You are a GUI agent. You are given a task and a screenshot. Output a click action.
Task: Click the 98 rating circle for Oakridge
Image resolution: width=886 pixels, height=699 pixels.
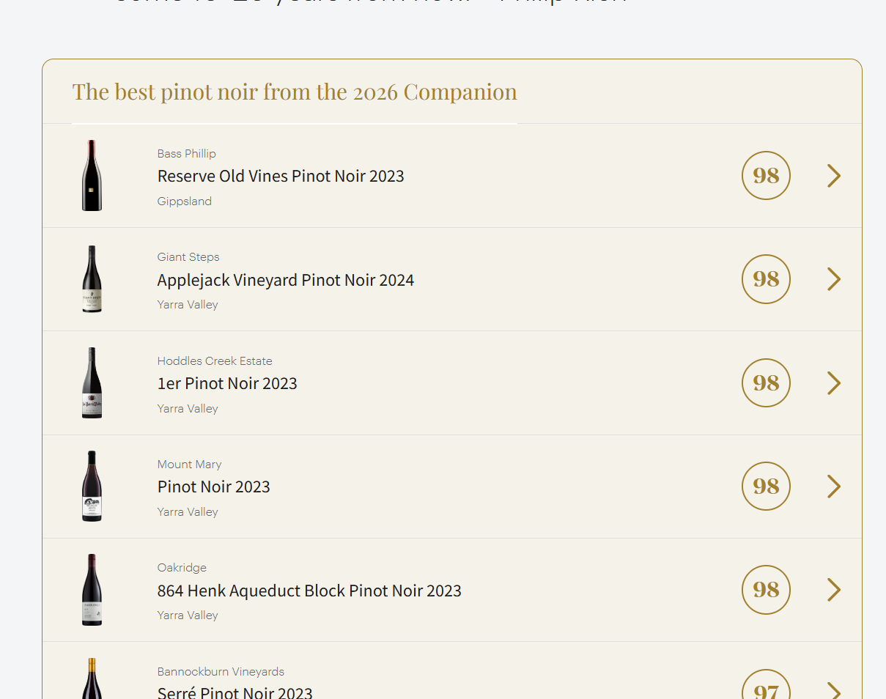tap(766, 590)
